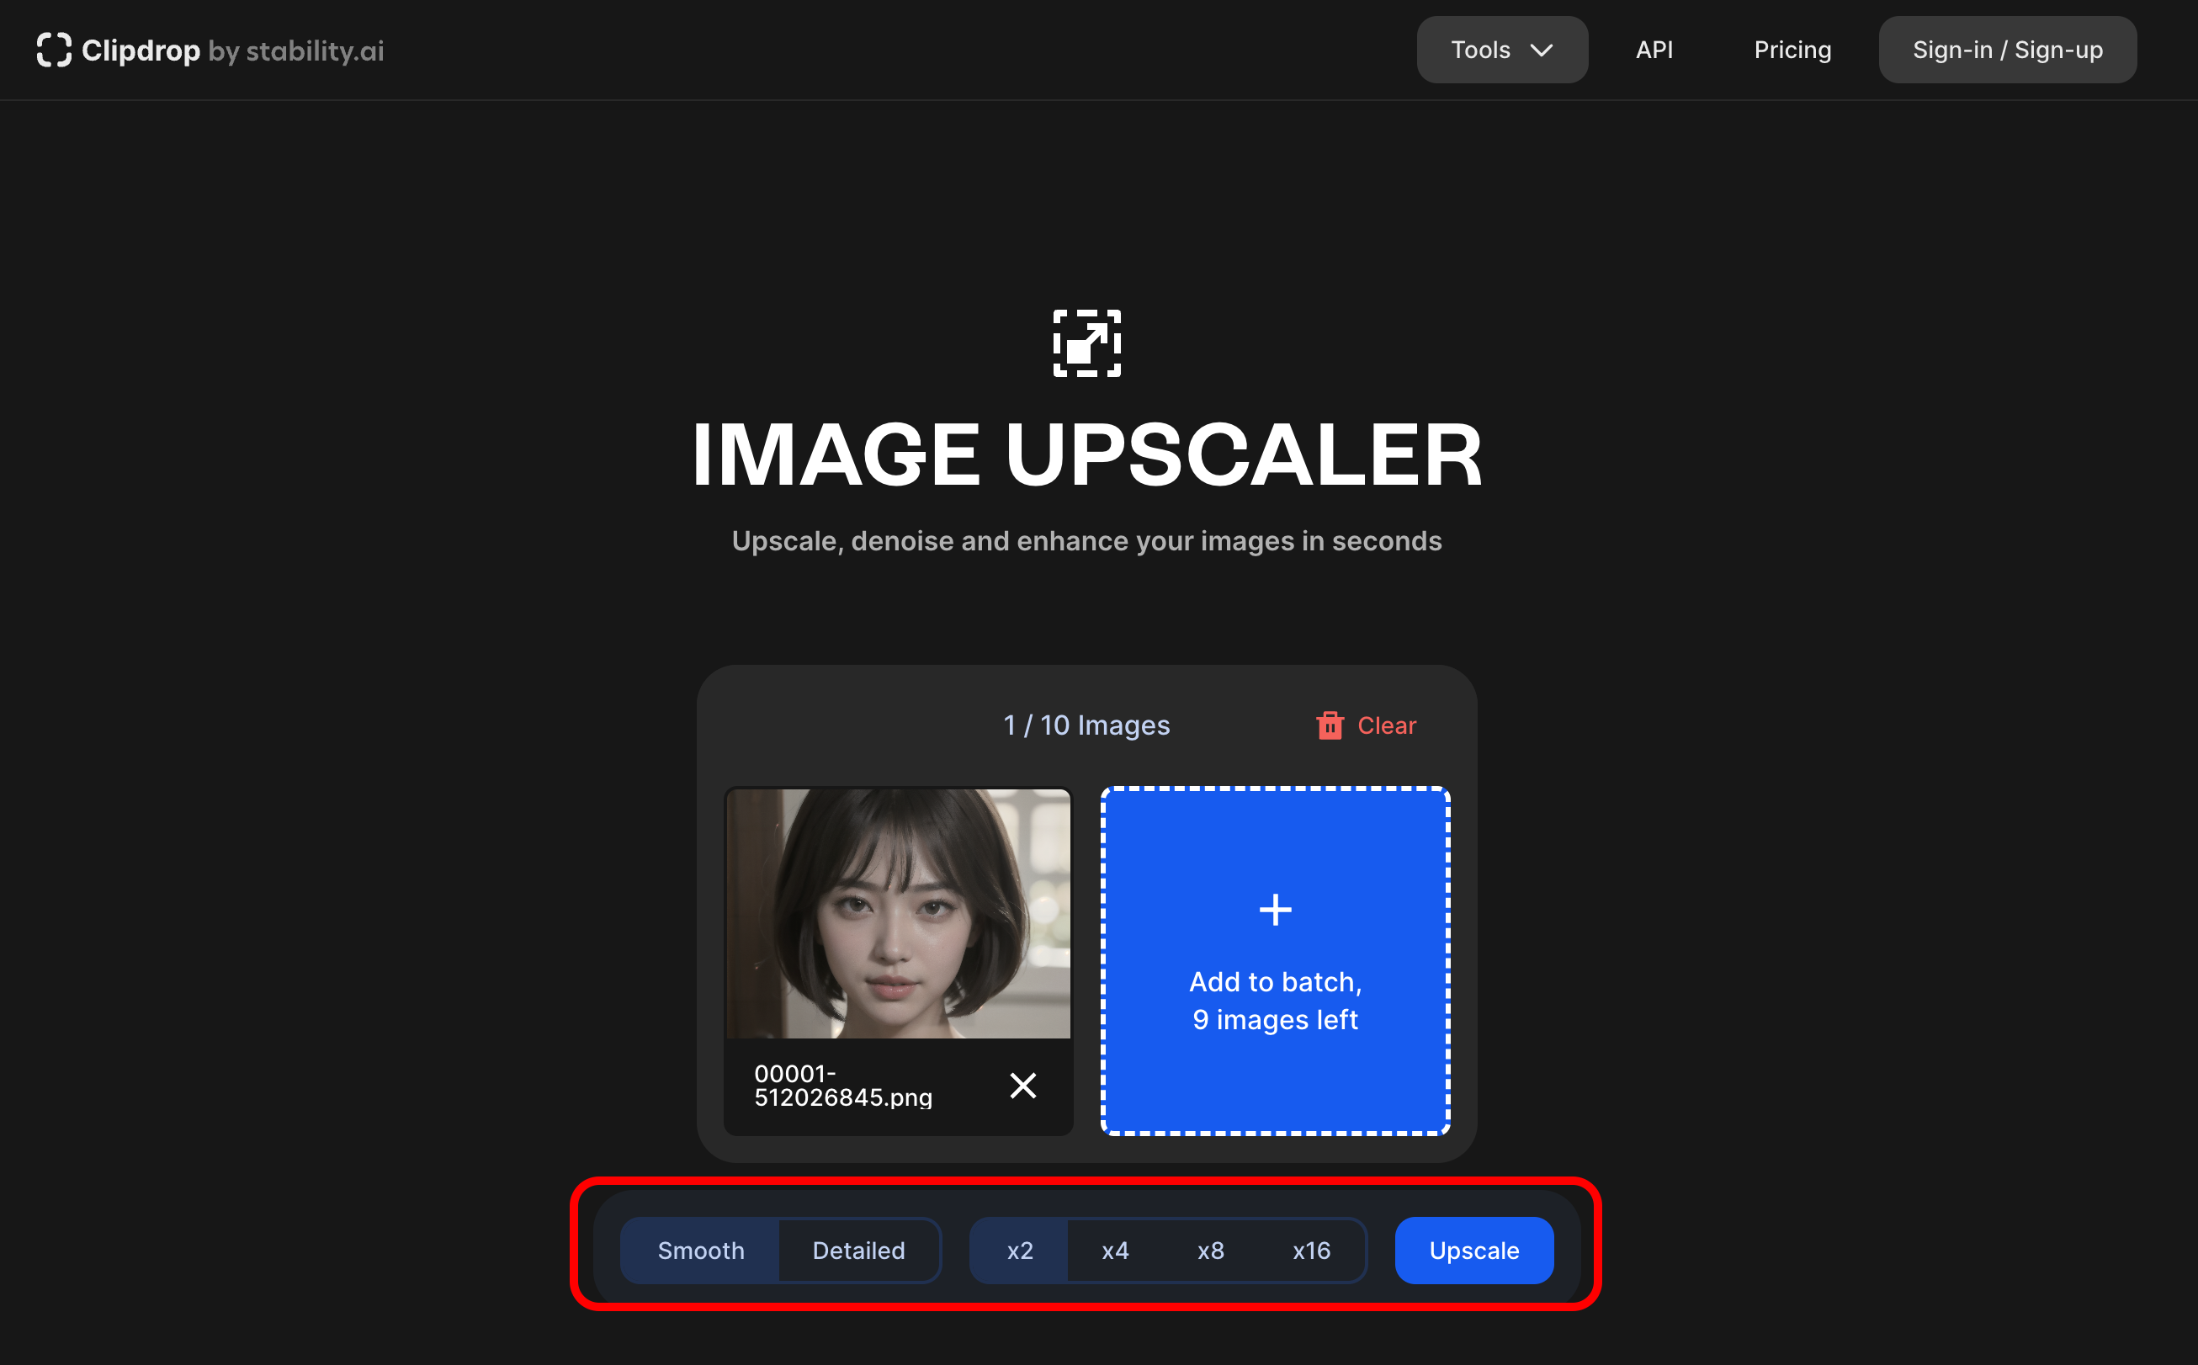
Task: Select the Detailed upscale mode
Action: point(857,1251)
